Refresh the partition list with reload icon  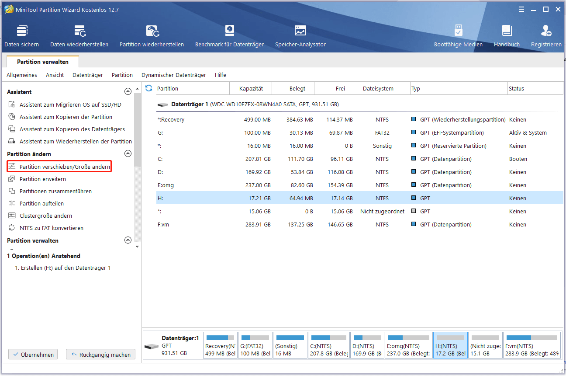coord(148,88)
